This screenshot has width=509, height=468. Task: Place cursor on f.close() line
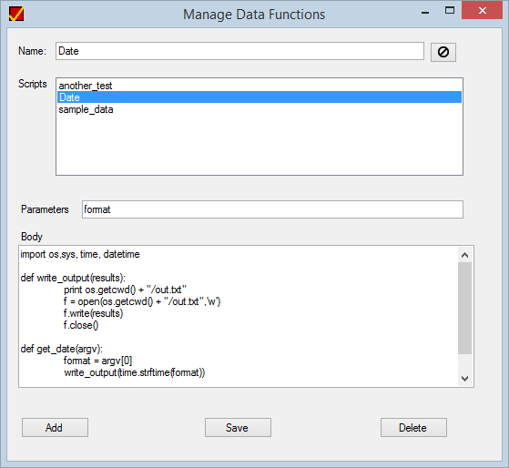pyautogui.click(x=81, y=325)
